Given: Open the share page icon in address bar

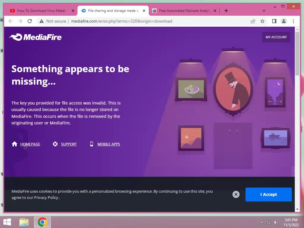Looking at the screenshot, I should [253, 21].
